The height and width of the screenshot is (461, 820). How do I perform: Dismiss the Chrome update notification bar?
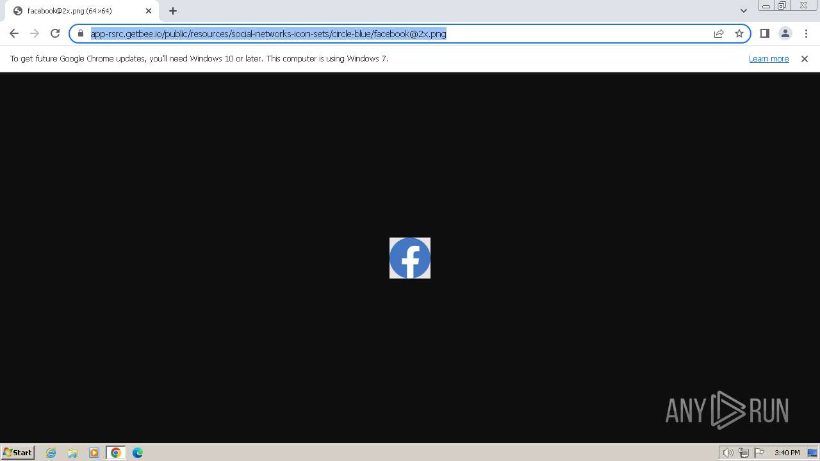(x=805, y=59)
